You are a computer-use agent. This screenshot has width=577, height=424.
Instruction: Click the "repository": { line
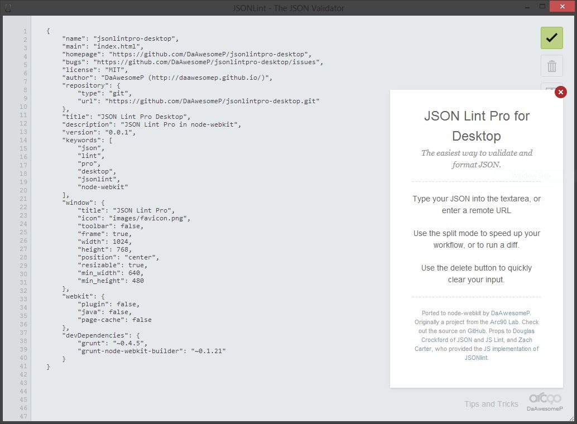tap(91, 85)
